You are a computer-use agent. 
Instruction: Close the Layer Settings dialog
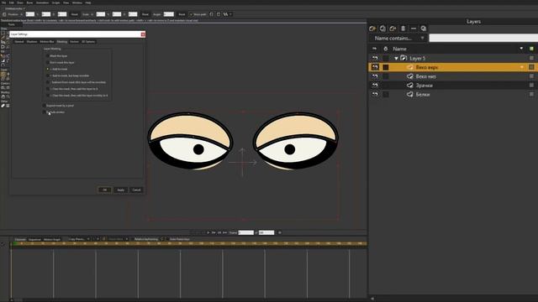point(143,34)
